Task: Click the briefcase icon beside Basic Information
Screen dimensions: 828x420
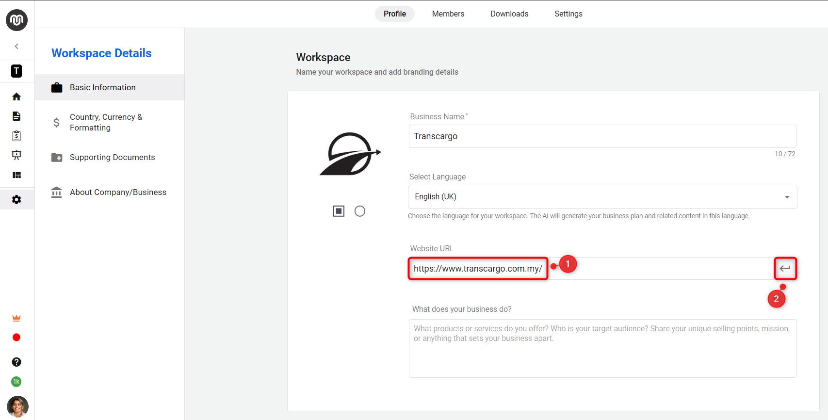Action: click(57, 87)
